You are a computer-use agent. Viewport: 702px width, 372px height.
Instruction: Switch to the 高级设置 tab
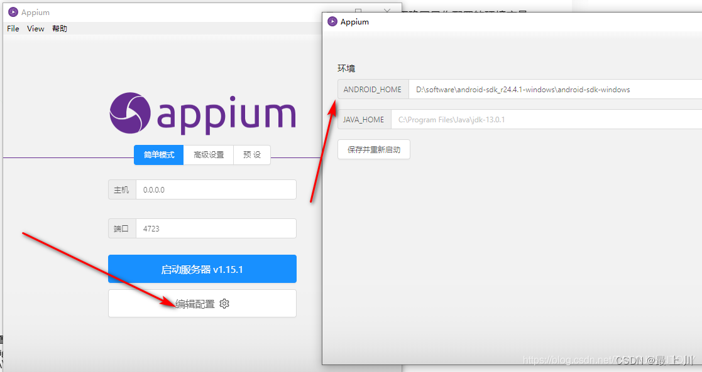tap(209, 155)
